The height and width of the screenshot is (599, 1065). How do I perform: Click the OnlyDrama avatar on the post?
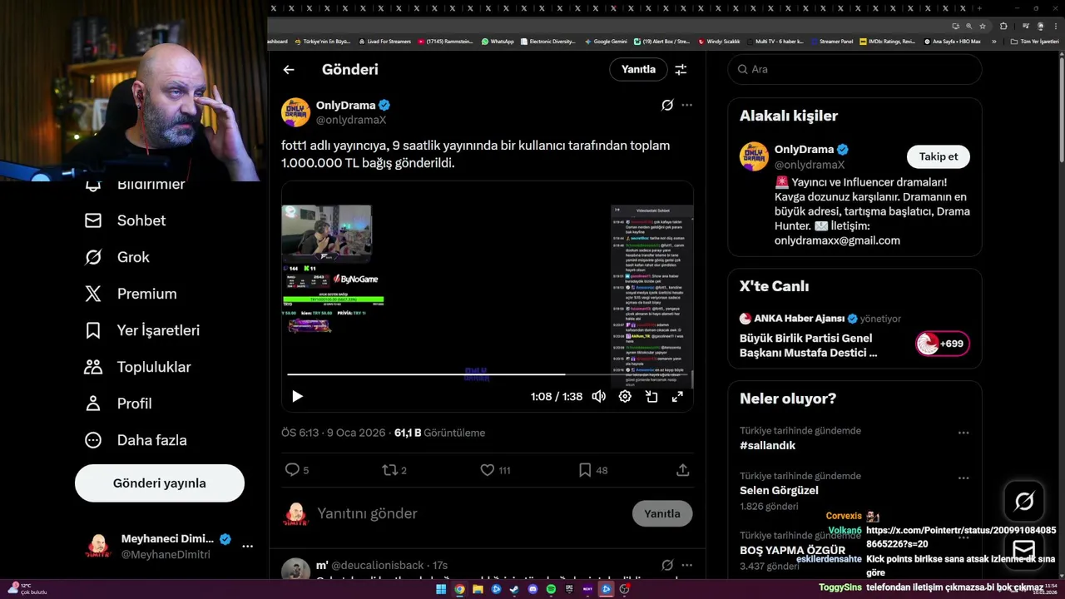pyautogui.click(x=295, y=112)
